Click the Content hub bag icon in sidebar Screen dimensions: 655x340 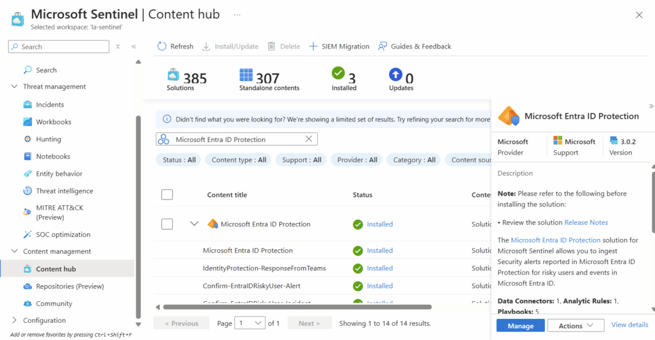28,269
